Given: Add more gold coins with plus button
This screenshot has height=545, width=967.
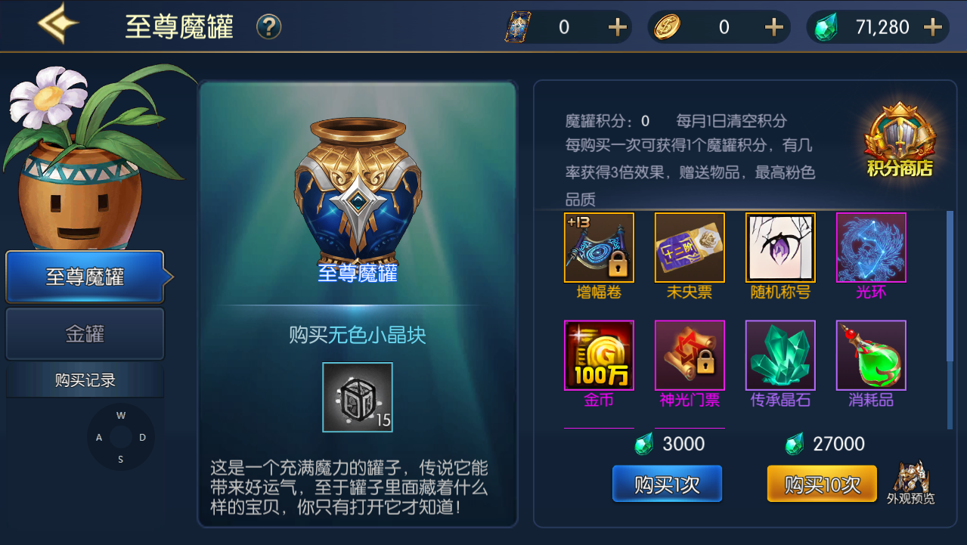Looking at the screenshot, I should [x=774, y=27].
